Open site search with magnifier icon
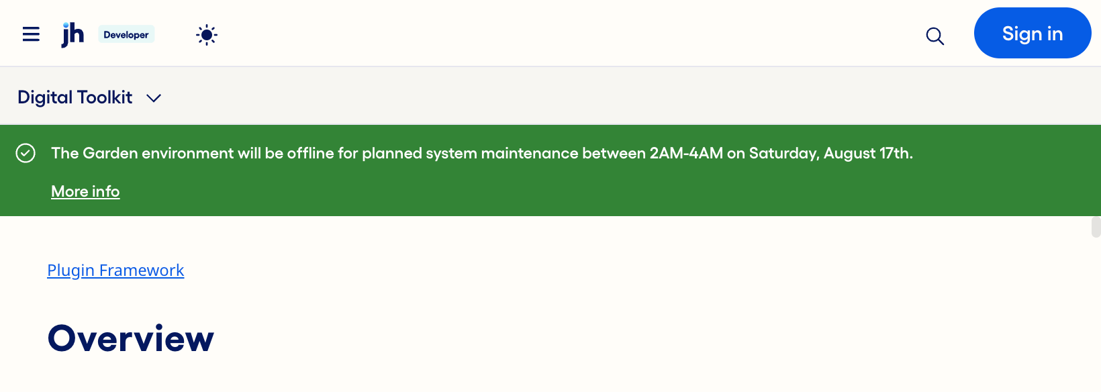The width and height of the screenshot is (1101, 392). 935,36
